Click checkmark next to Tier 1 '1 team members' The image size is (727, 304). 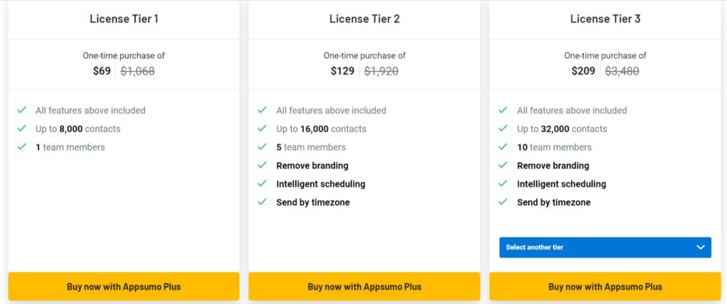pos(22,146)
